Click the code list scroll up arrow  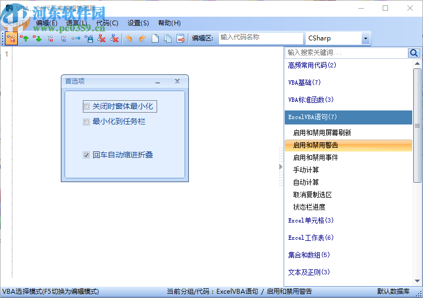(417, 64)
